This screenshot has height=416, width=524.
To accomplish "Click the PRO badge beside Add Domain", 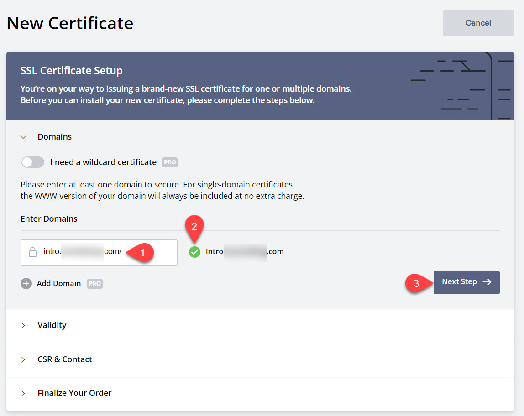I will [x=95, y=283].
